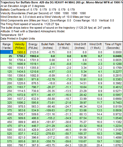Click time of flight value 0.1769
Viewport: 123px width, 147px height.
(x=113, y=68)
